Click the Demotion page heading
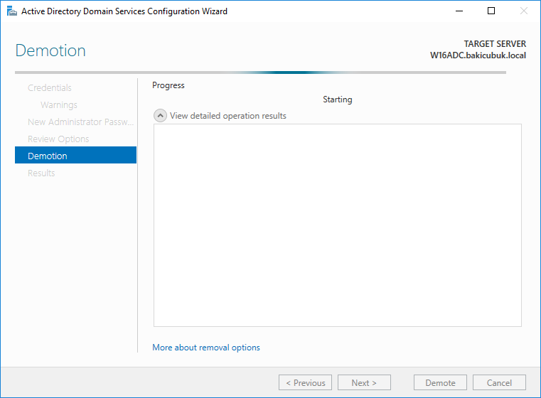Image resolution: width=541 pixels, height=398 pixels. [50, 50]
